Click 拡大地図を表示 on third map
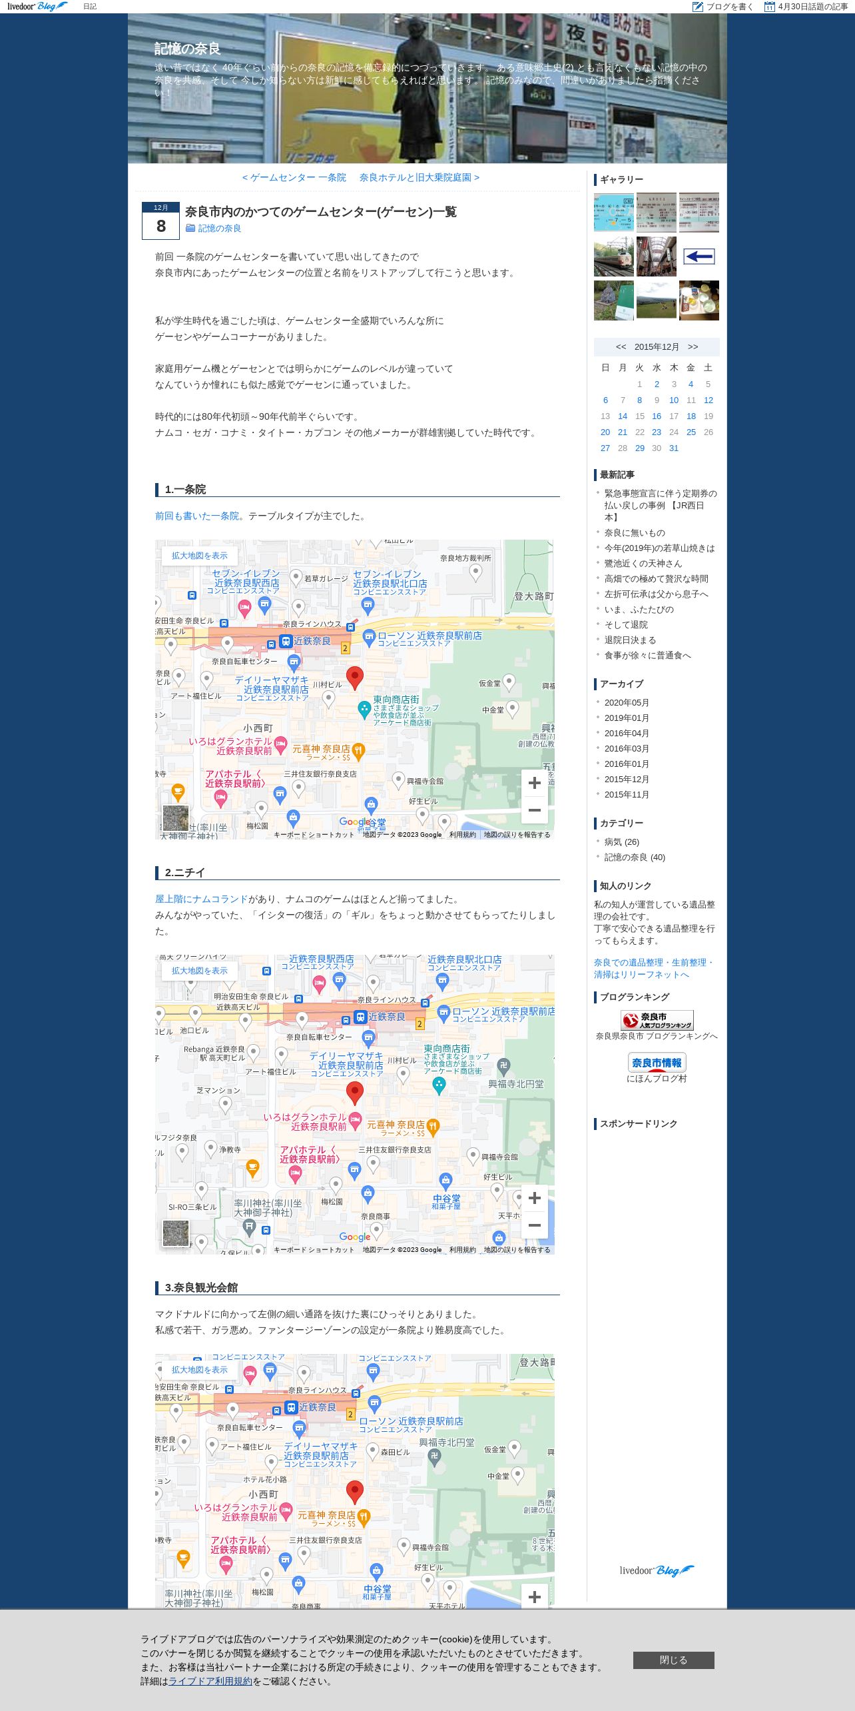The image size is (855, 1711). 200,1370
